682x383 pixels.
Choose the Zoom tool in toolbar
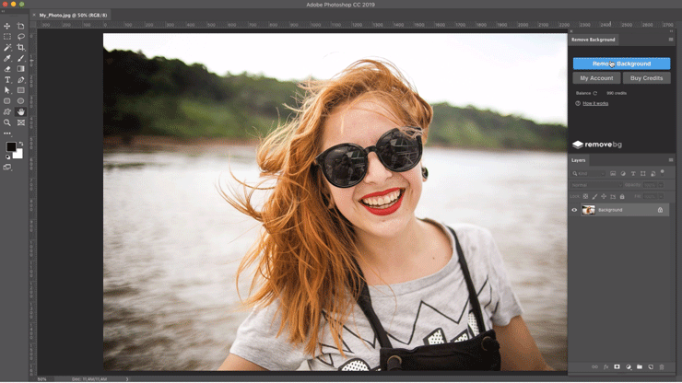7,122
